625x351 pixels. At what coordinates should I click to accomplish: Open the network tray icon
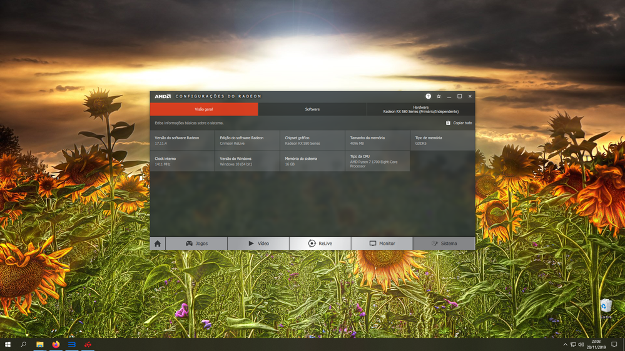573,345
